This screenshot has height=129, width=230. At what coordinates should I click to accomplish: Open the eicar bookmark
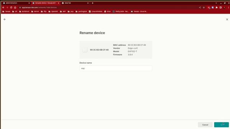point(107,11)
